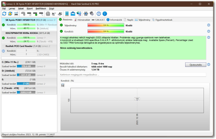Select SK hynix PC801 HFS001TEJ9 disk entry
This screenshot has height=139, width=216.
click(29, 24)
